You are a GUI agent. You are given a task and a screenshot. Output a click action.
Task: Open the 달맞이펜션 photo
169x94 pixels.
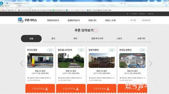point(102,60)
